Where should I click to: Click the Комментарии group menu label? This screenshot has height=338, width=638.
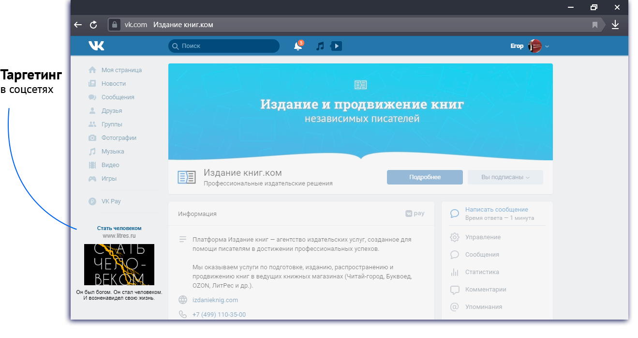pos(486,290)
